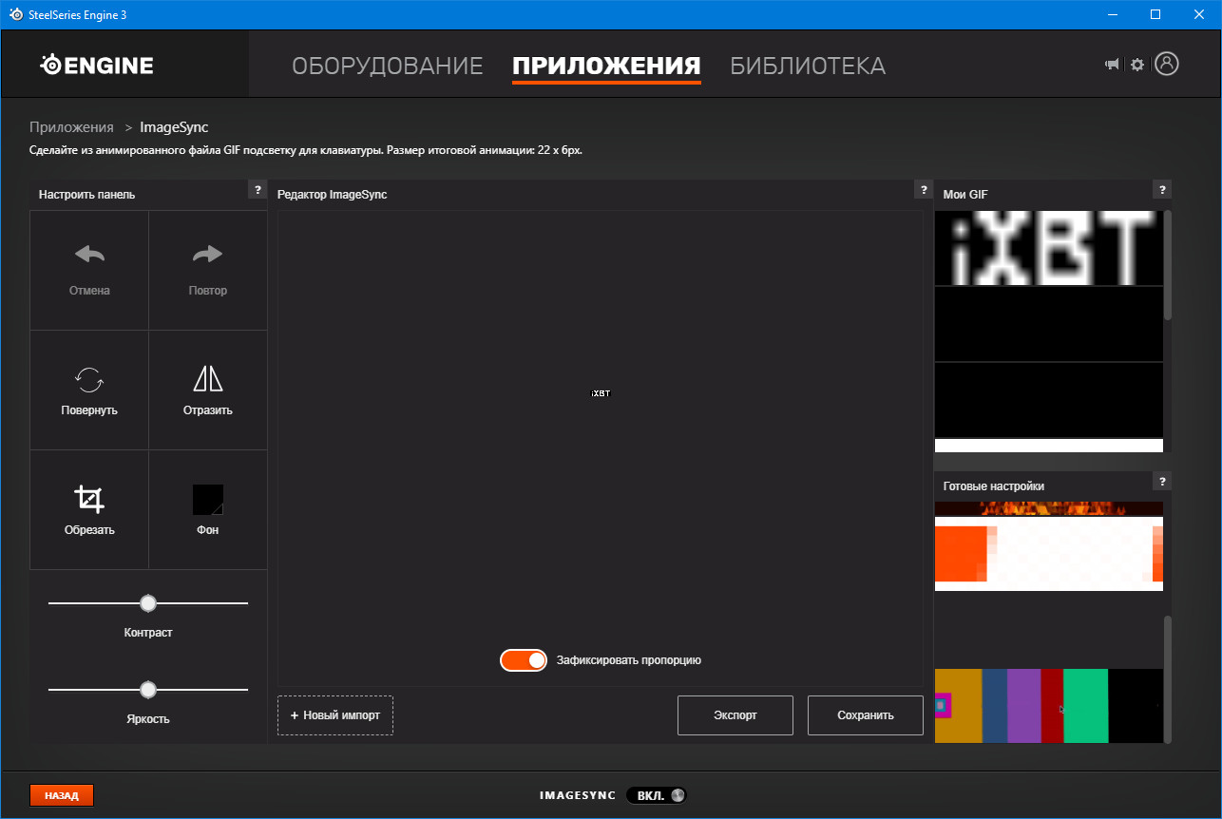The height and width of the screenshot is (819, 1222).
Task: Click the SteelSeries Engine logo
Action: pyautogui.click(x=96, y=65)
